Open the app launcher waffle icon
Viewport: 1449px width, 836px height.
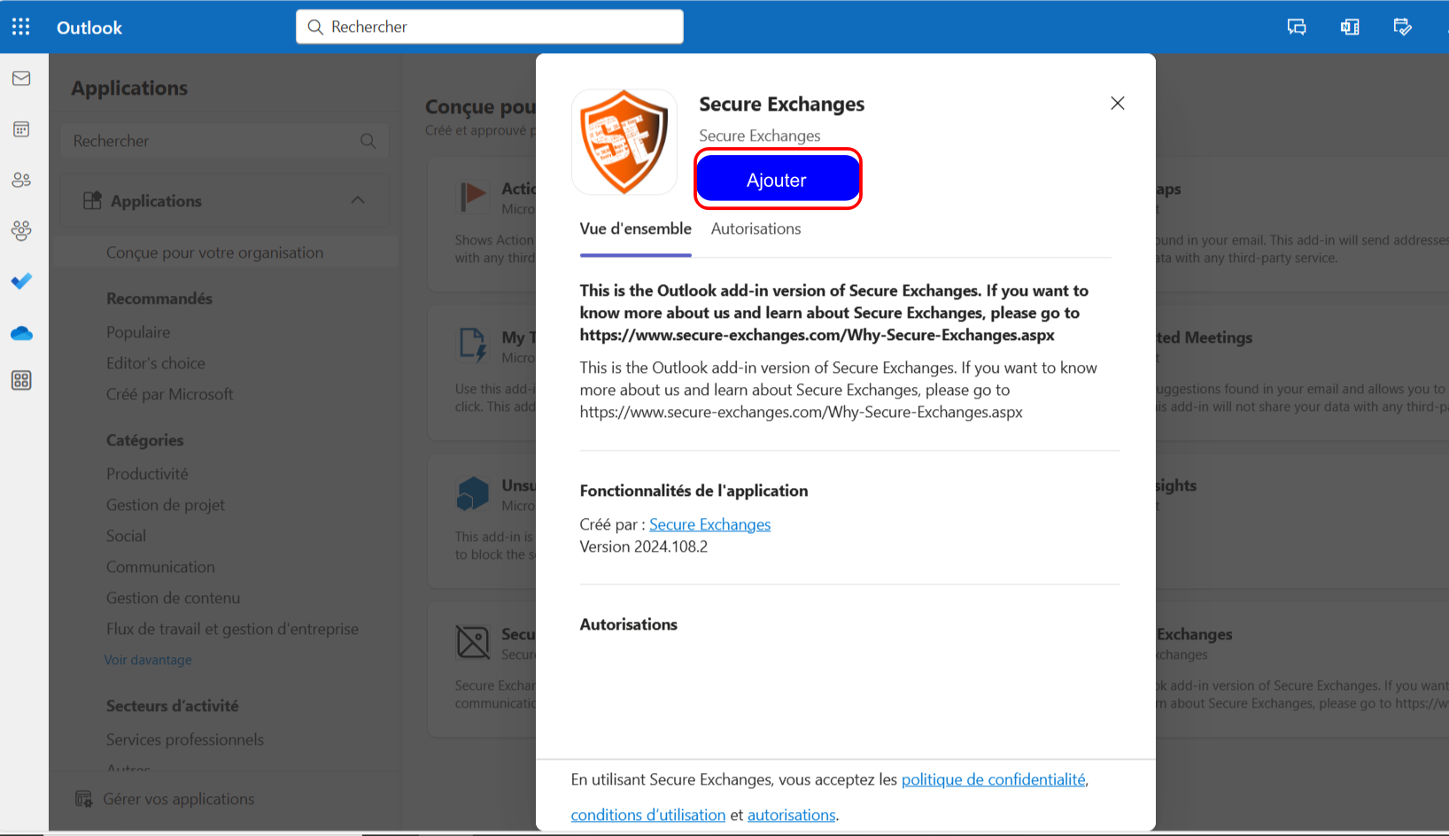pos(21,27)
